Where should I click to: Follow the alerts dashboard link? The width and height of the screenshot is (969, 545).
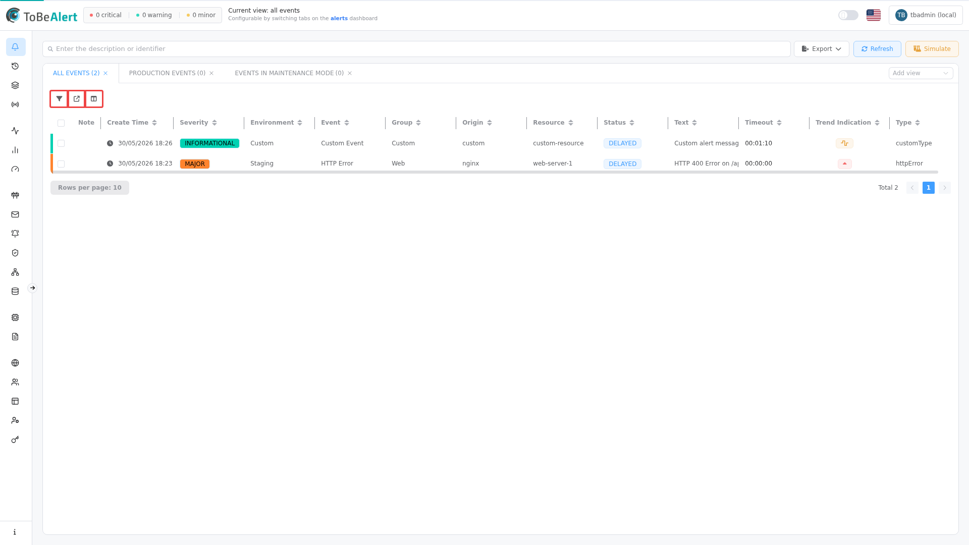[339, 18]
